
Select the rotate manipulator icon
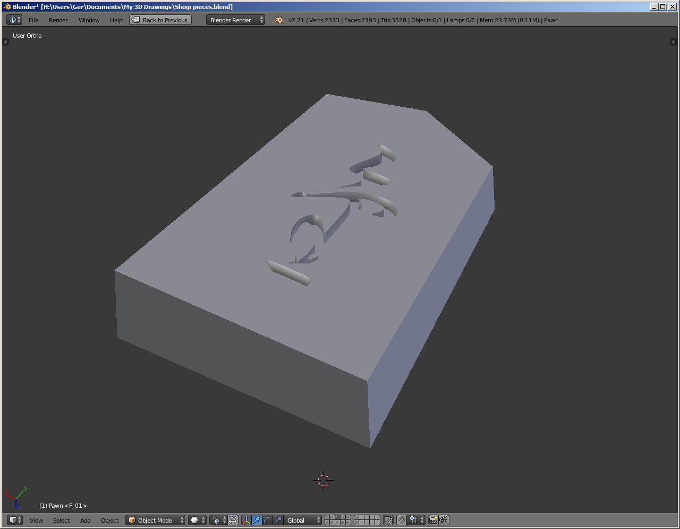click(x=267, y=520)
